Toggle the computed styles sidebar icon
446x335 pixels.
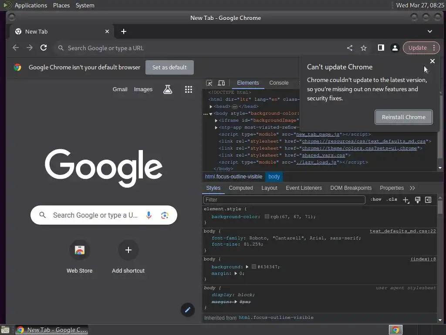click(x=428, y=200)
